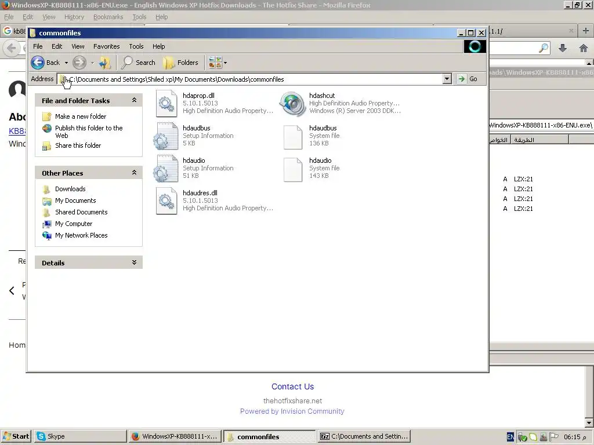Click the Forward arrow icon in Explorer
594x445 pixels.
tap(79, 63)
